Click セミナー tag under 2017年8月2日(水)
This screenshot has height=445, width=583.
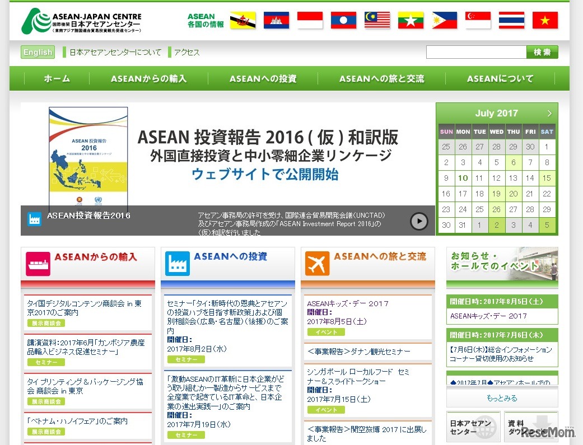pos(186,359)
